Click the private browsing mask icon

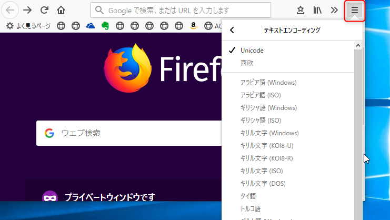[x=50, y=196]
